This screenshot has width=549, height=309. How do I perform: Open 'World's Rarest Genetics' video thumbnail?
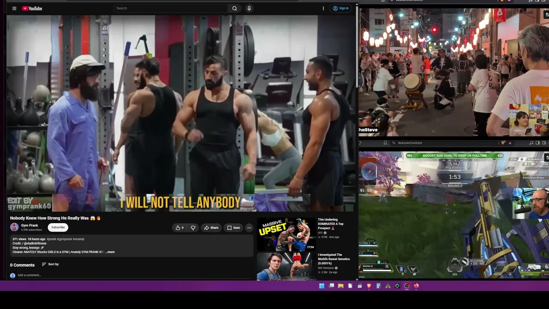pyautogui.click(x=286, y=266)
